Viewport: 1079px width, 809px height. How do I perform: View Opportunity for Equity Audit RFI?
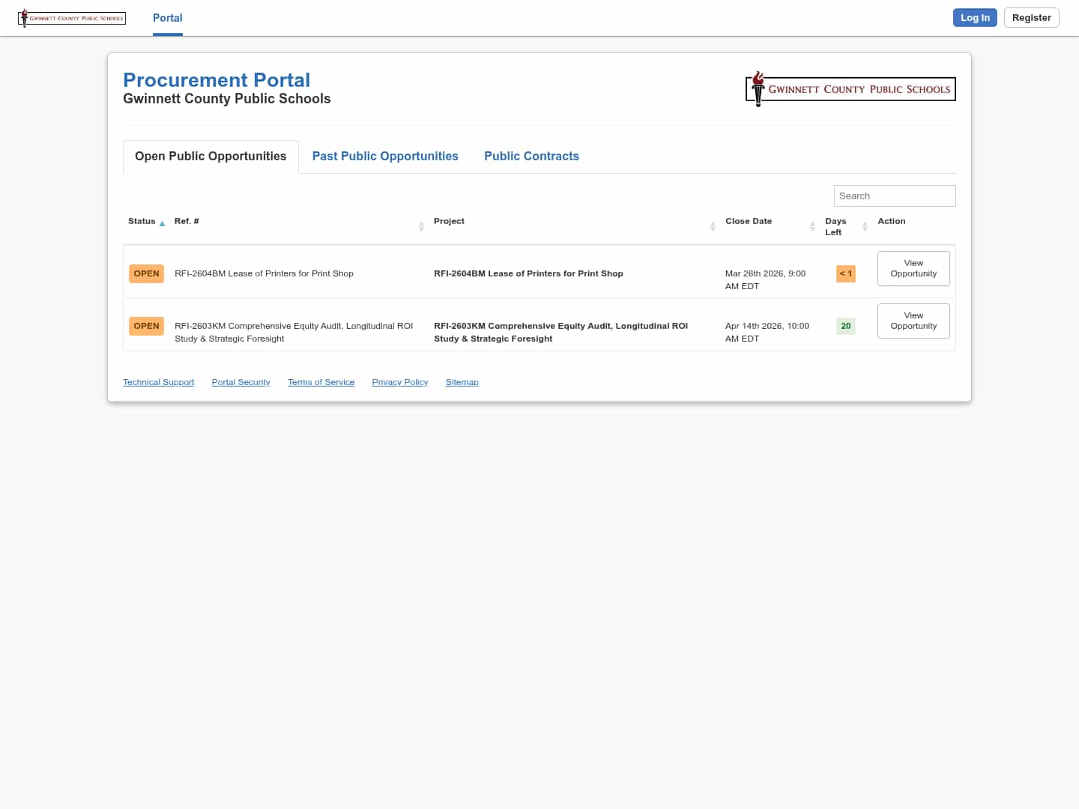pos(913,321)
